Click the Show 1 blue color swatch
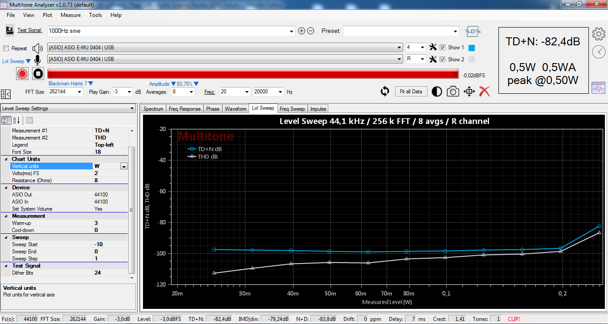608x324 pixels. [472, 48]
